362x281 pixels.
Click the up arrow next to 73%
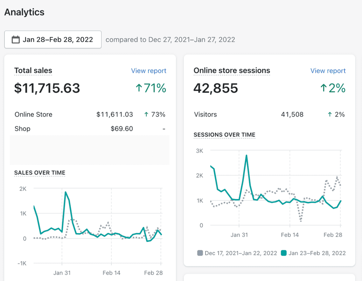click(146, 114)
